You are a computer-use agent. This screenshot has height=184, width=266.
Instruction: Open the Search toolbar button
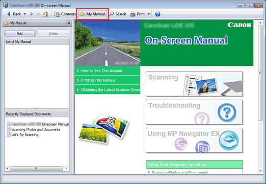[118, 14]
